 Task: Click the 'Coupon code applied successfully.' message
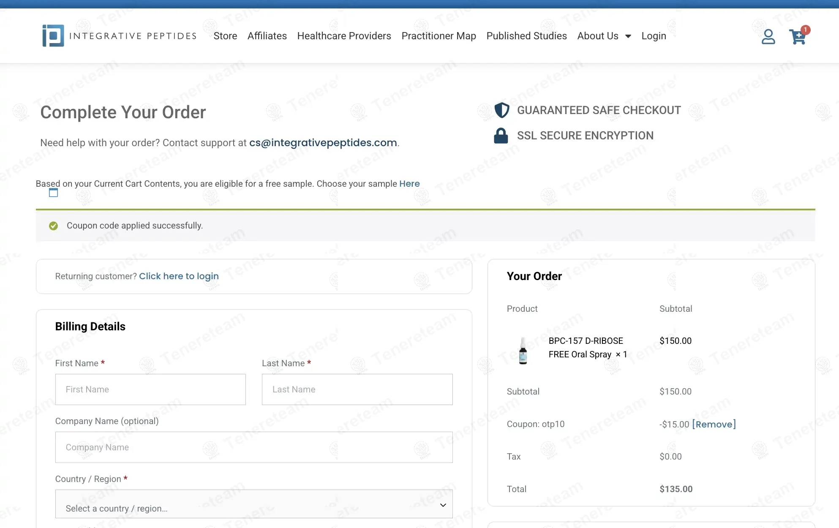(135, 226)
